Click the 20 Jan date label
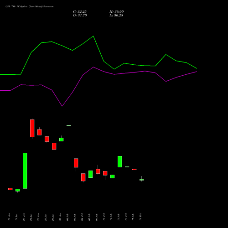The height and width of the screenshot is (228, 228). tap(24, 217)
